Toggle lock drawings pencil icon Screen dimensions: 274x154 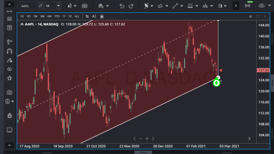pos(9,60)
